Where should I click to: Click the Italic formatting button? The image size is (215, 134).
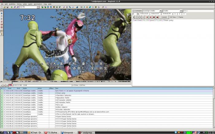[x=136, y=17]
